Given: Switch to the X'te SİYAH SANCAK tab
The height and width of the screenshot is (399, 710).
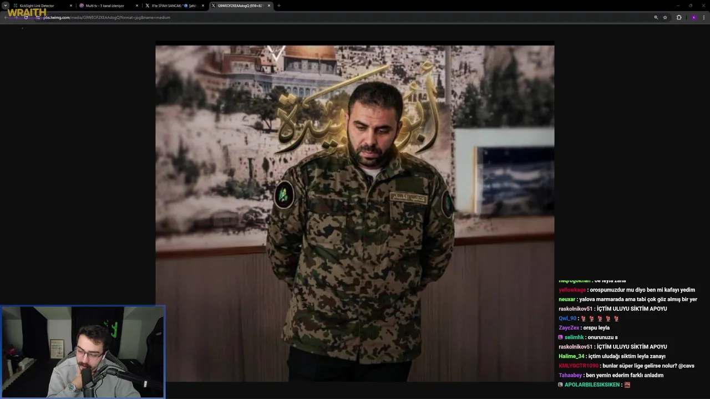Looking at the screenshot, I should click(x=175, y=6).
